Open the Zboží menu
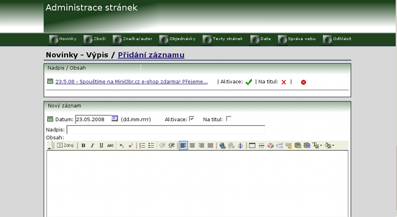Viewport: 397px width, 217px height. (x=95, y=39)
